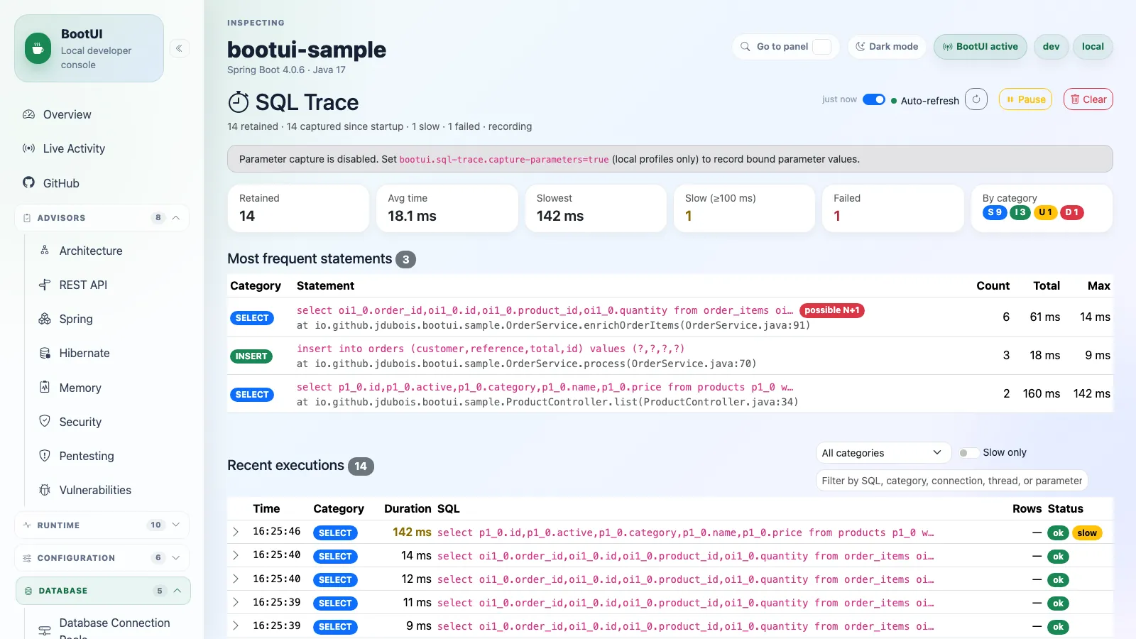Screen dimensions: 1136x639
Task: Click the insert into orders statement
Action: tap(491, 349)
